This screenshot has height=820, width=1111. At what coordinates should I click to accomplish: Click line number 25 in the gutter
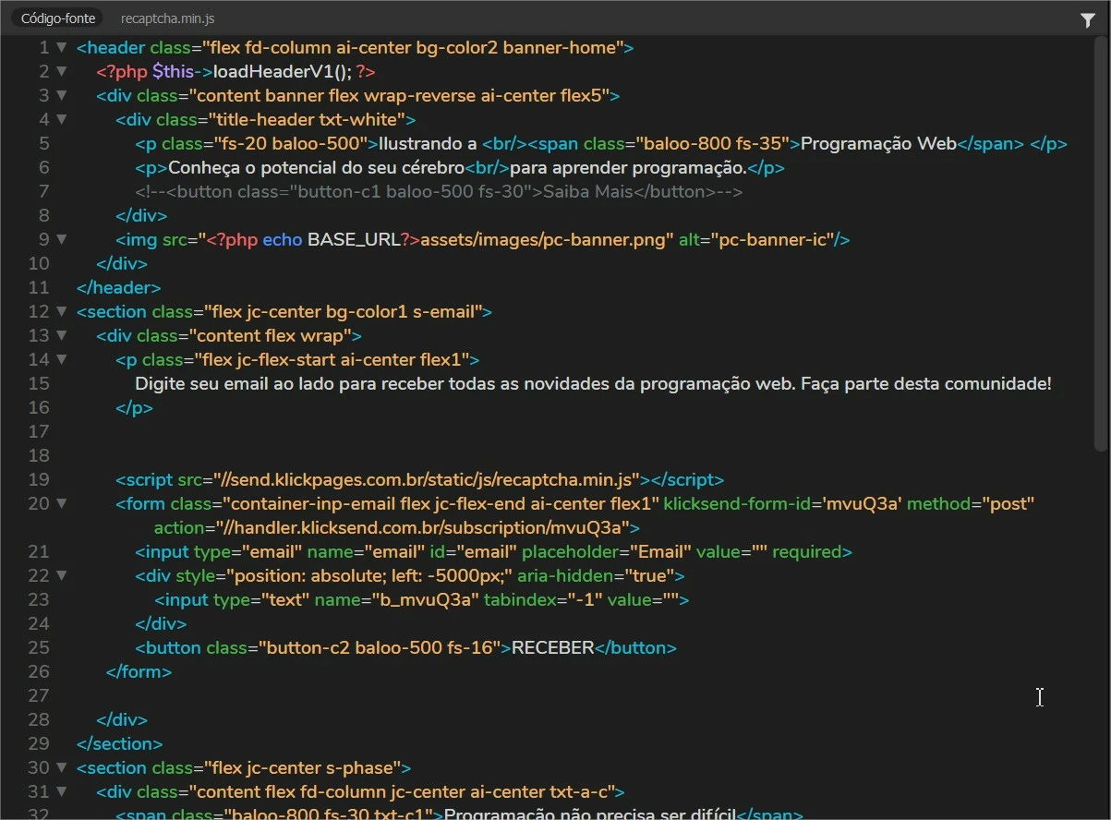(39, 647)
